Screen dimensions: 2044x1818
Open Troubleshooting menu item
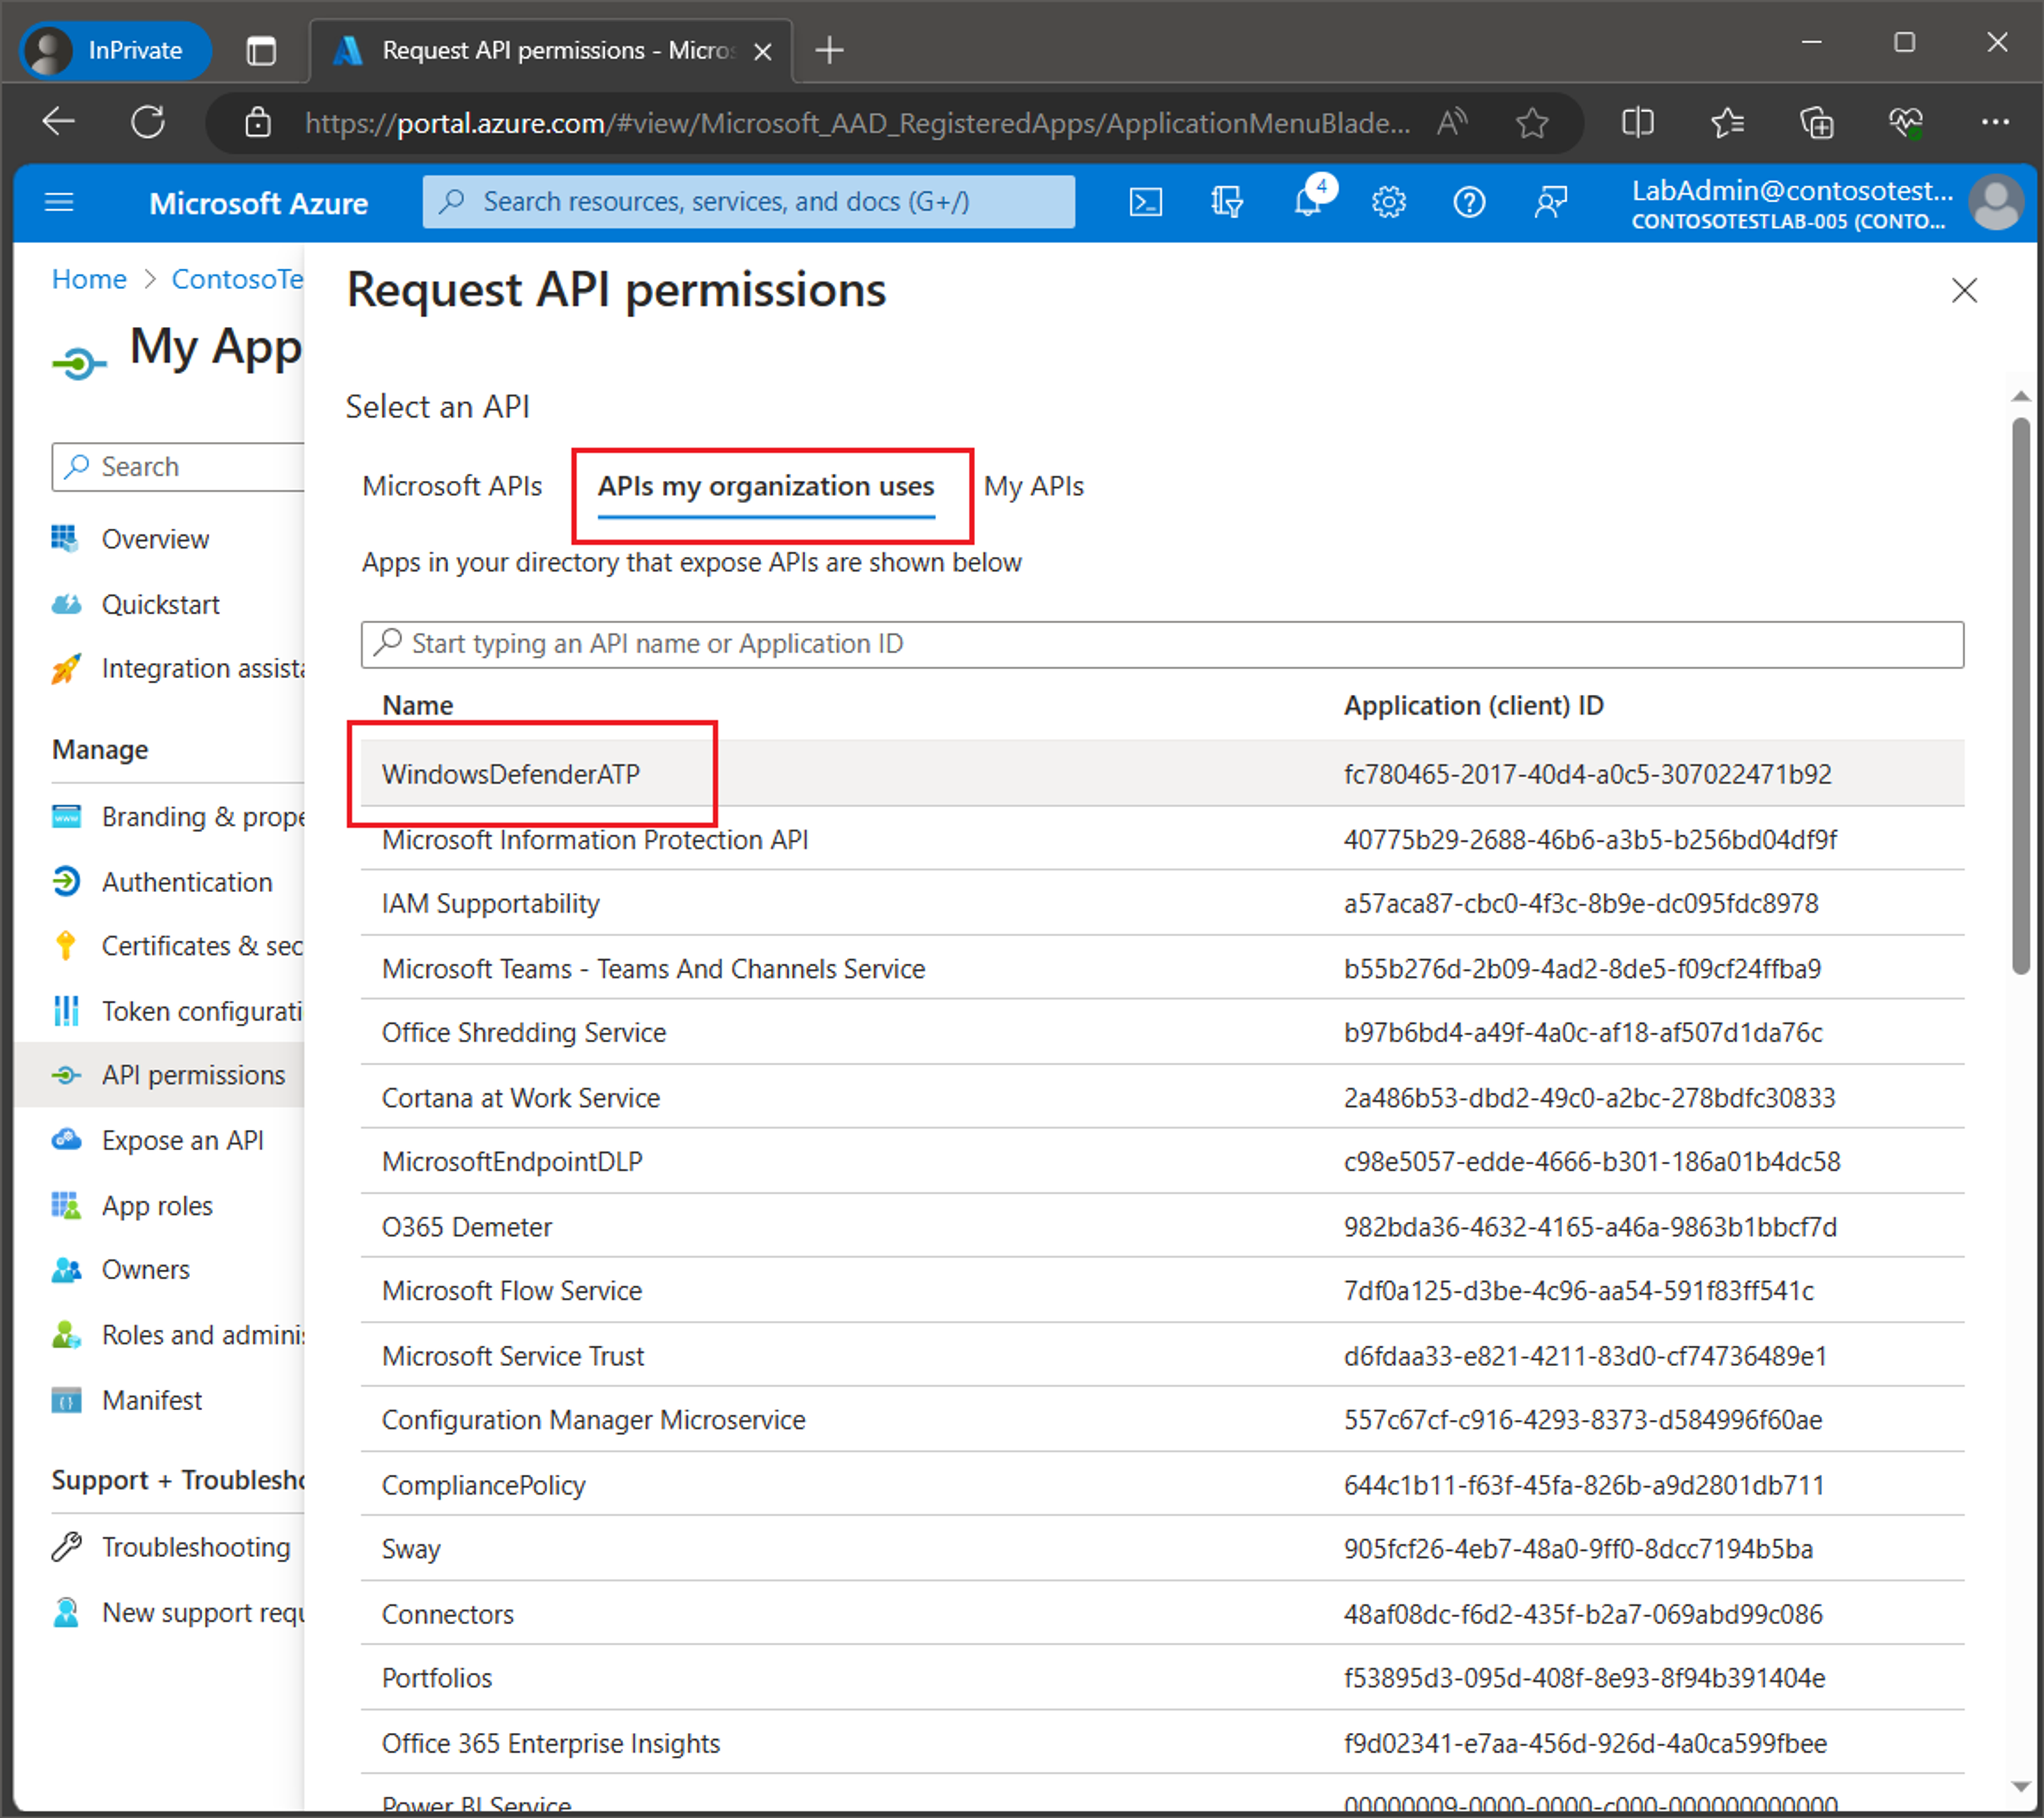159,1546
